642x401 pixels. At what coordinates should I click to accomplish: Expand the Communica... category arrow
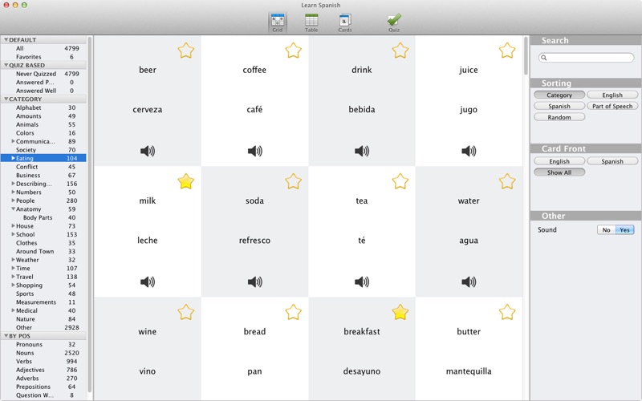(13, 141)
